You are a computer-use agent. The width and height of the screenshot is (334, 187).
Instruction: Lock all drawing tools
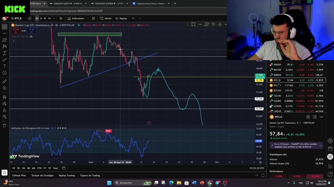pos(4,110)
